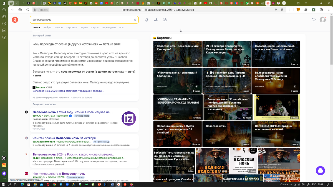Click the Alice assistant purple button

(x=321, y=170)
